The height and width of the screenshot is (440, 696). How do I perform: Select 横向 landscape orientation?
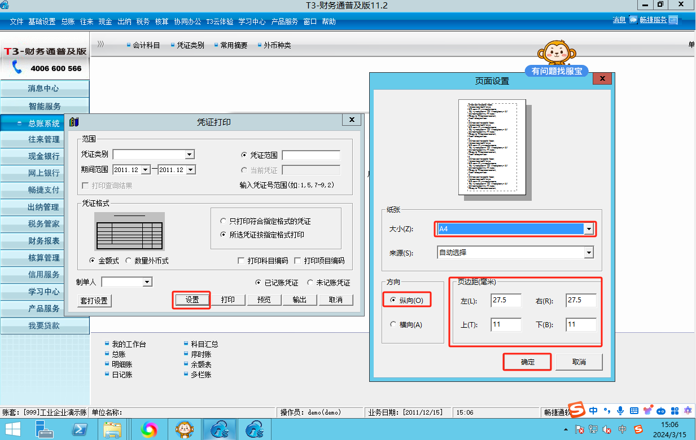pyautogui.click(x=394, y=324)
